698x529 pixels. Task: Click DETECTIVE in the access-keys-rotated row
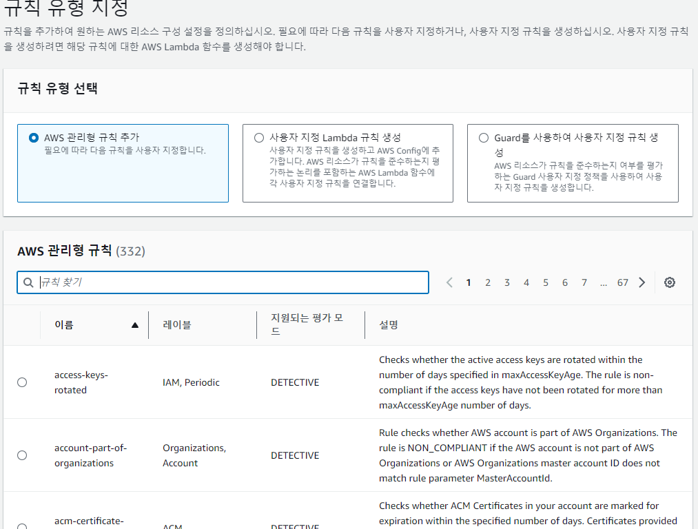[x=295, y=382]
